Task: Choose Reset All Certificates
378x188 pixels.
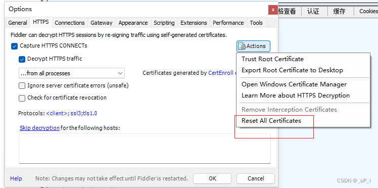Action: [303, 121]
